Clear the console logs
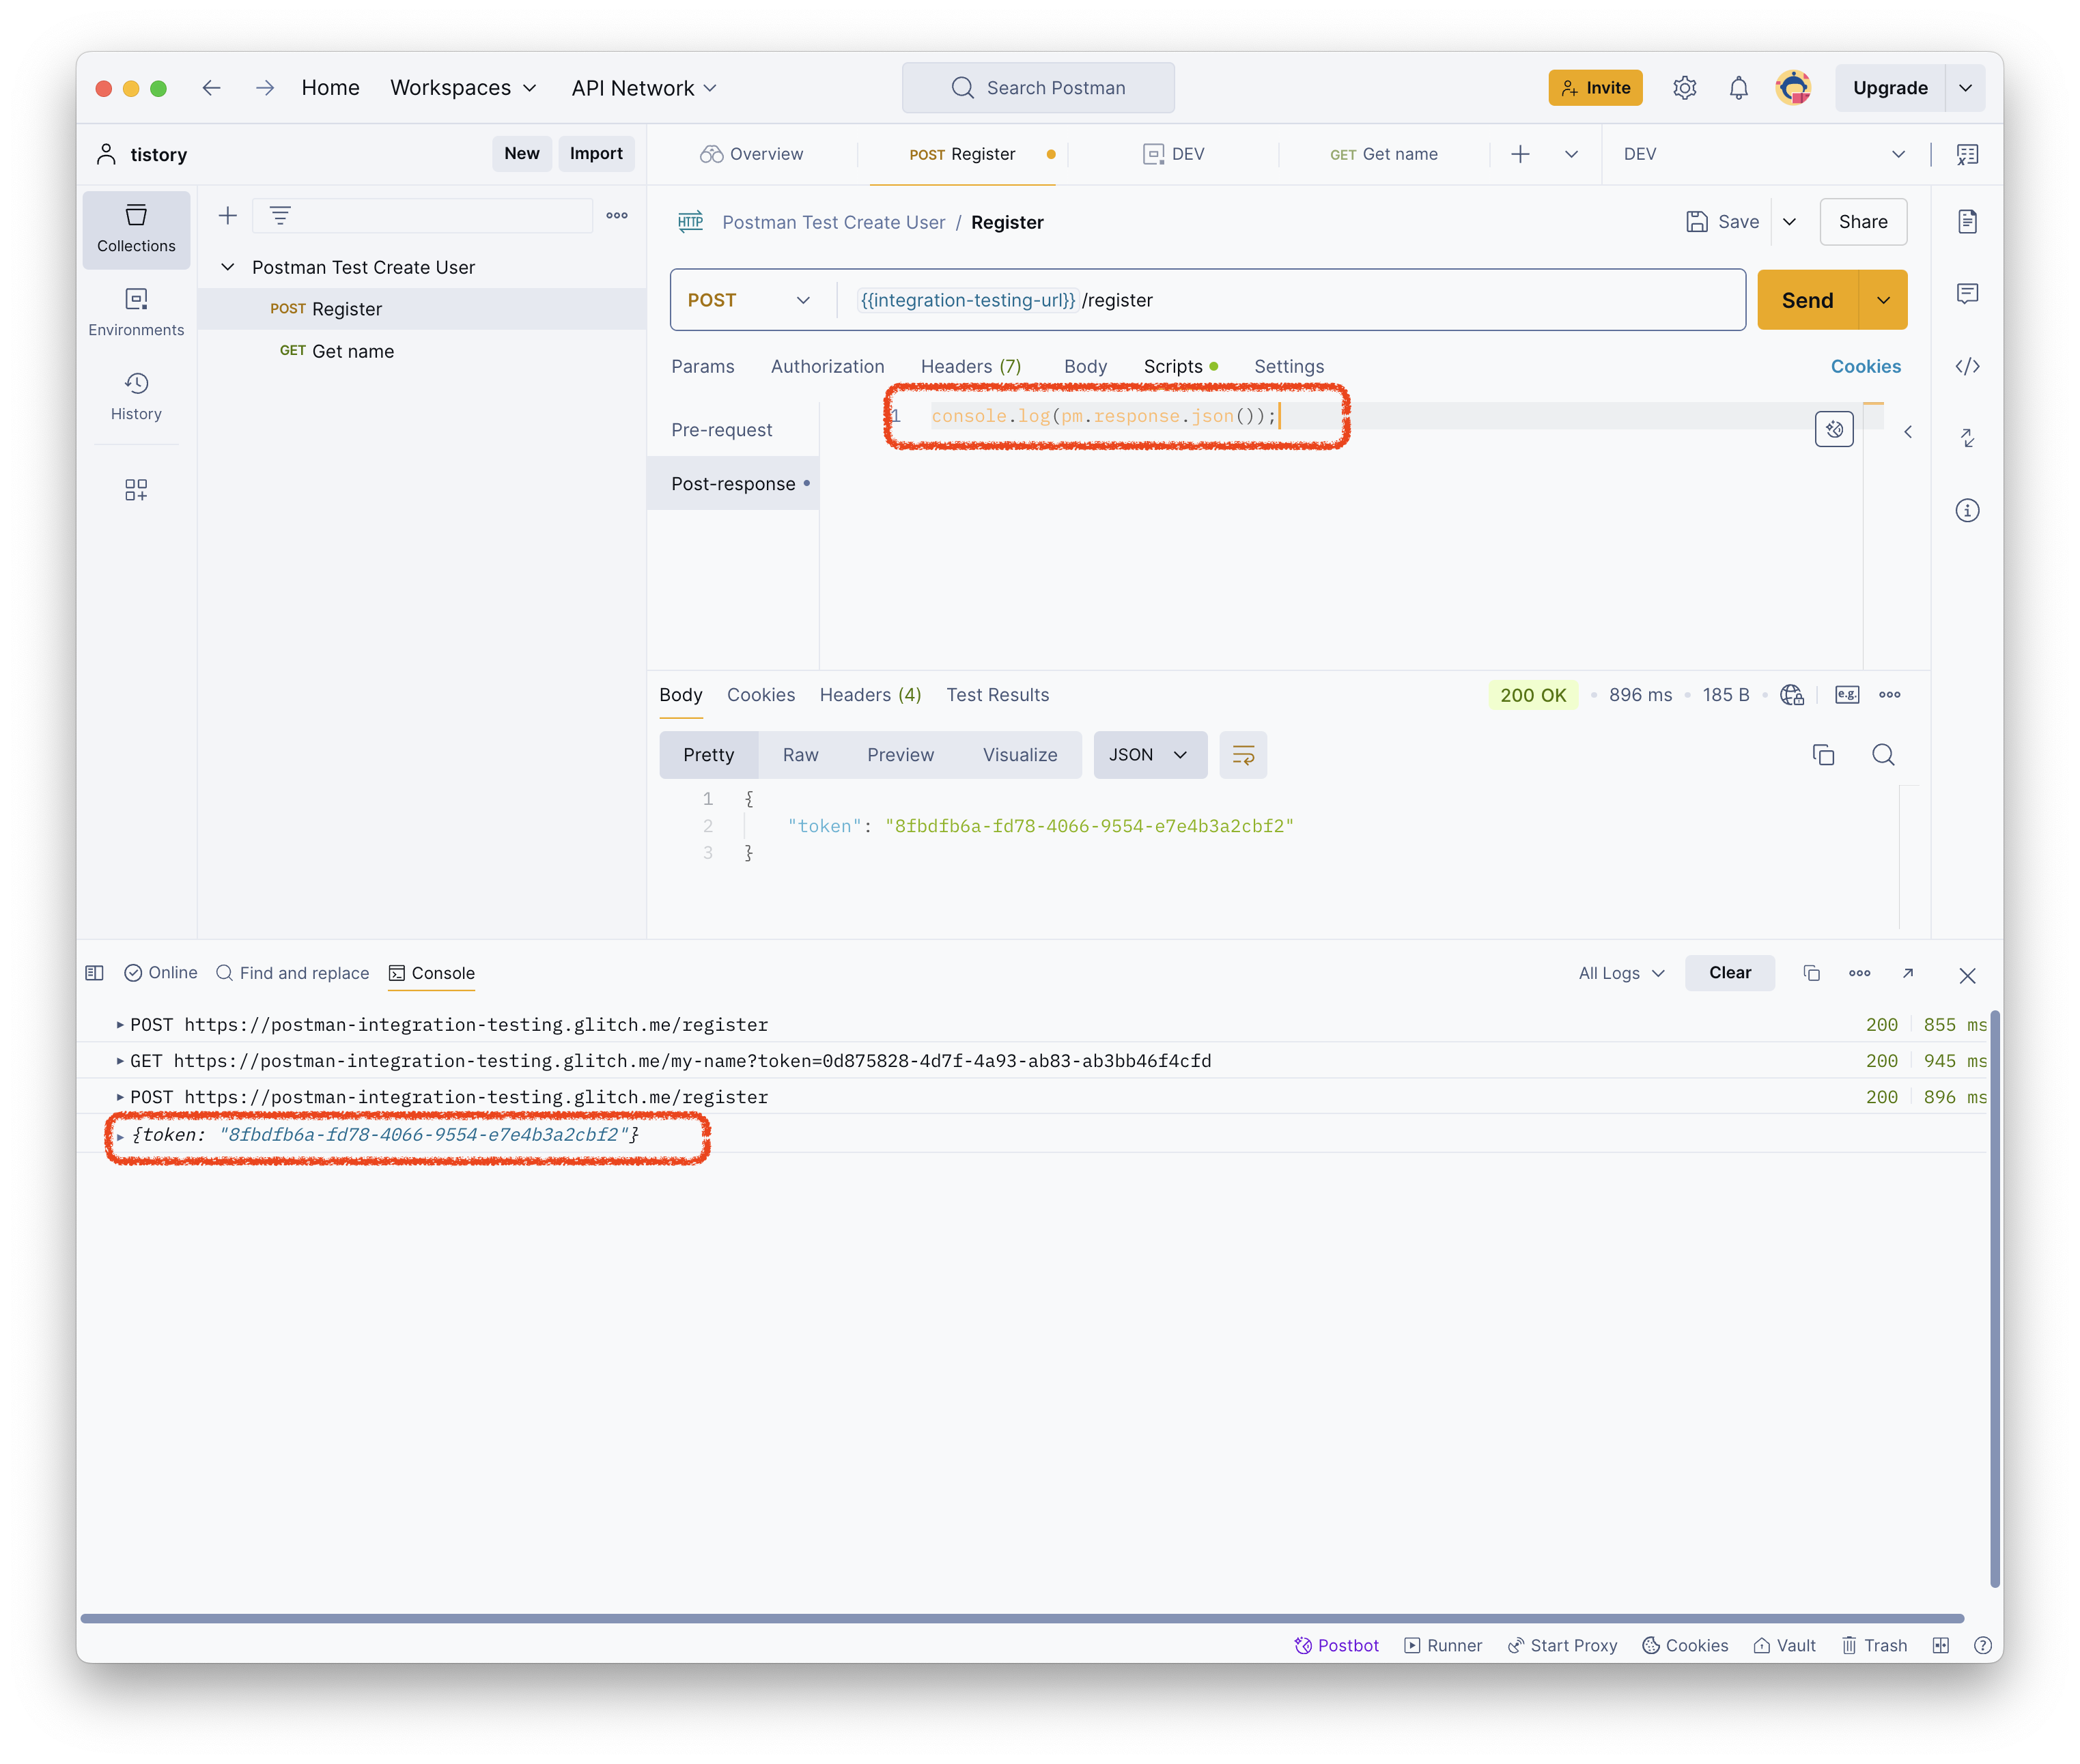This screenshot has width=2080, height=1764. pyautogui.click(x=1729, y=973)
